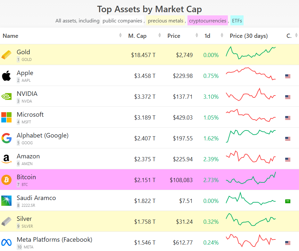Click Amazon's 30-day price chart
This screenshot has height=251, width=299.
(251, 157)
